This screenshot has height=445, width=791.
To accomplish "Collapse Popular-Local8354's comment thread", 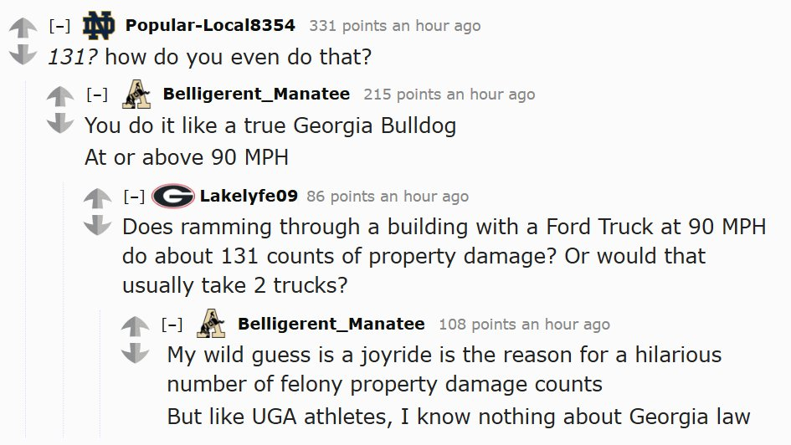I will coord(59,26).
